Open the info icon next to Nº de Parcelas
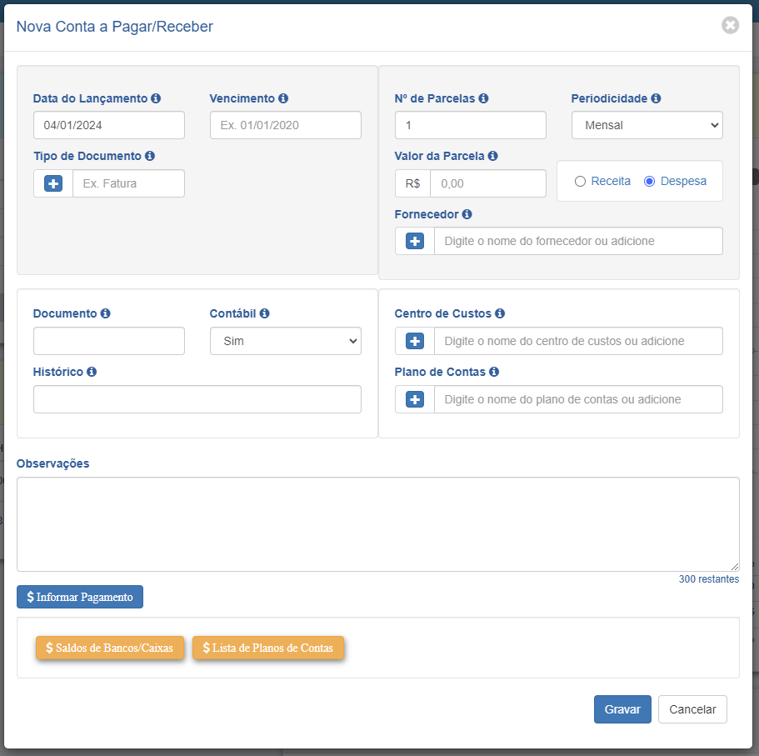 [x=483, y=98]
